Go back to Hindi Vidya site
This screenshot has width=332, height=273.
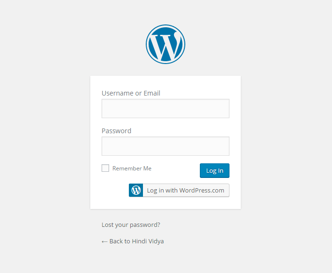[x=136, y=241]
